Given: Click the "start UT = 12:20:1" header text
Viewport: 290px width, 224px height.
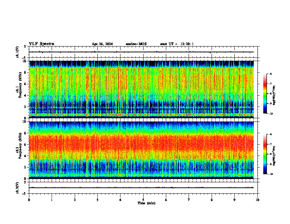Looking at the screenshot, I should pyautogui.click(x=177, y=44).
